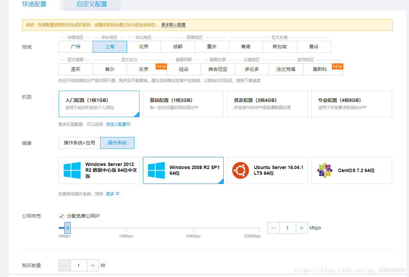Viewport: 409px width, 277px height.
Task: Select the 香港 region
Action: pyautogui.click(x=246, y=47)
